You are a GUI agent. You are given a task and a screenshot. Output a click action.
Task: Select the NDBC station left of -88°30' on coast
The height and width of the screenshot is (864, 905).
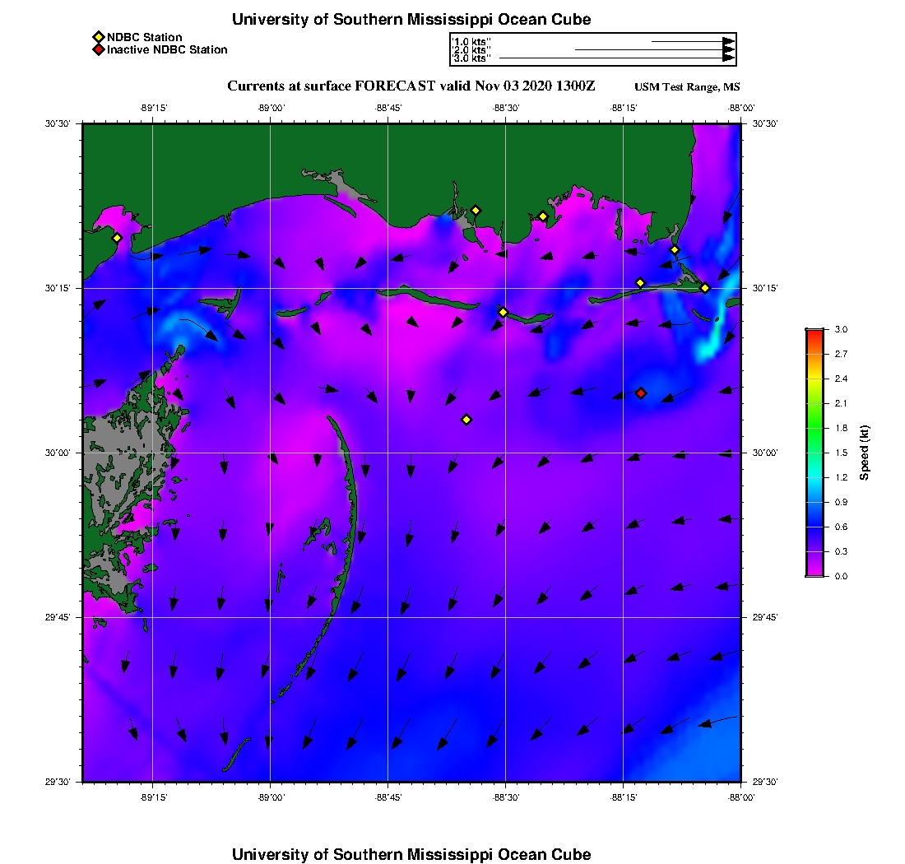tap(476, 211)
